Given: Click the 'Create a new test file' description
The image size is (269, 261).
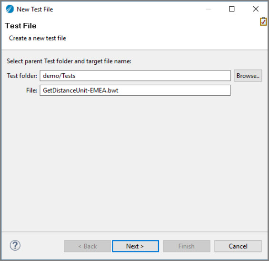Looking at the screenshot, I should [38, 38].
